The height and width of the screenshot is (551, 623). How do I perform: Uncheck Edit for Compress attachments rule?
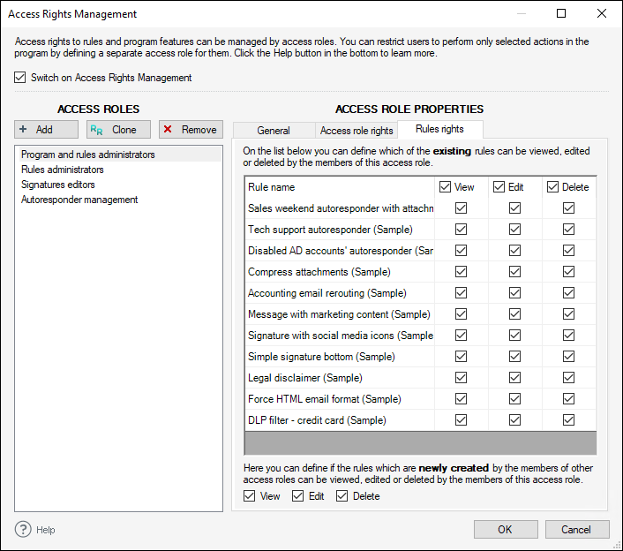[515, 271]
